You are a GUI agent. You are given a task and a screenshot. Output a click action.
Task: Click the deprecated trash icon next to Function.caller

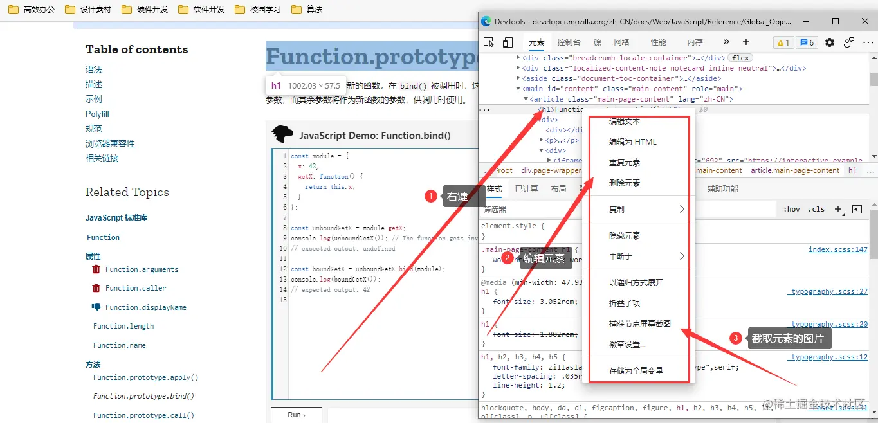point(96,288)
